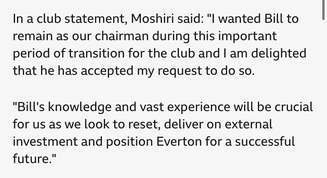327x178 pixels.
Task: Click the word "successful" in second paragraph
Action: (x=265, y=141)
